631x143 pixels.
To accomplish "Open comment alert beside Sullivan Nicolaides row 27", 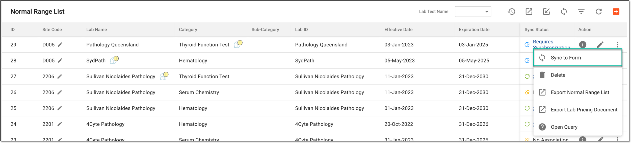I will (x=164, y=76).
